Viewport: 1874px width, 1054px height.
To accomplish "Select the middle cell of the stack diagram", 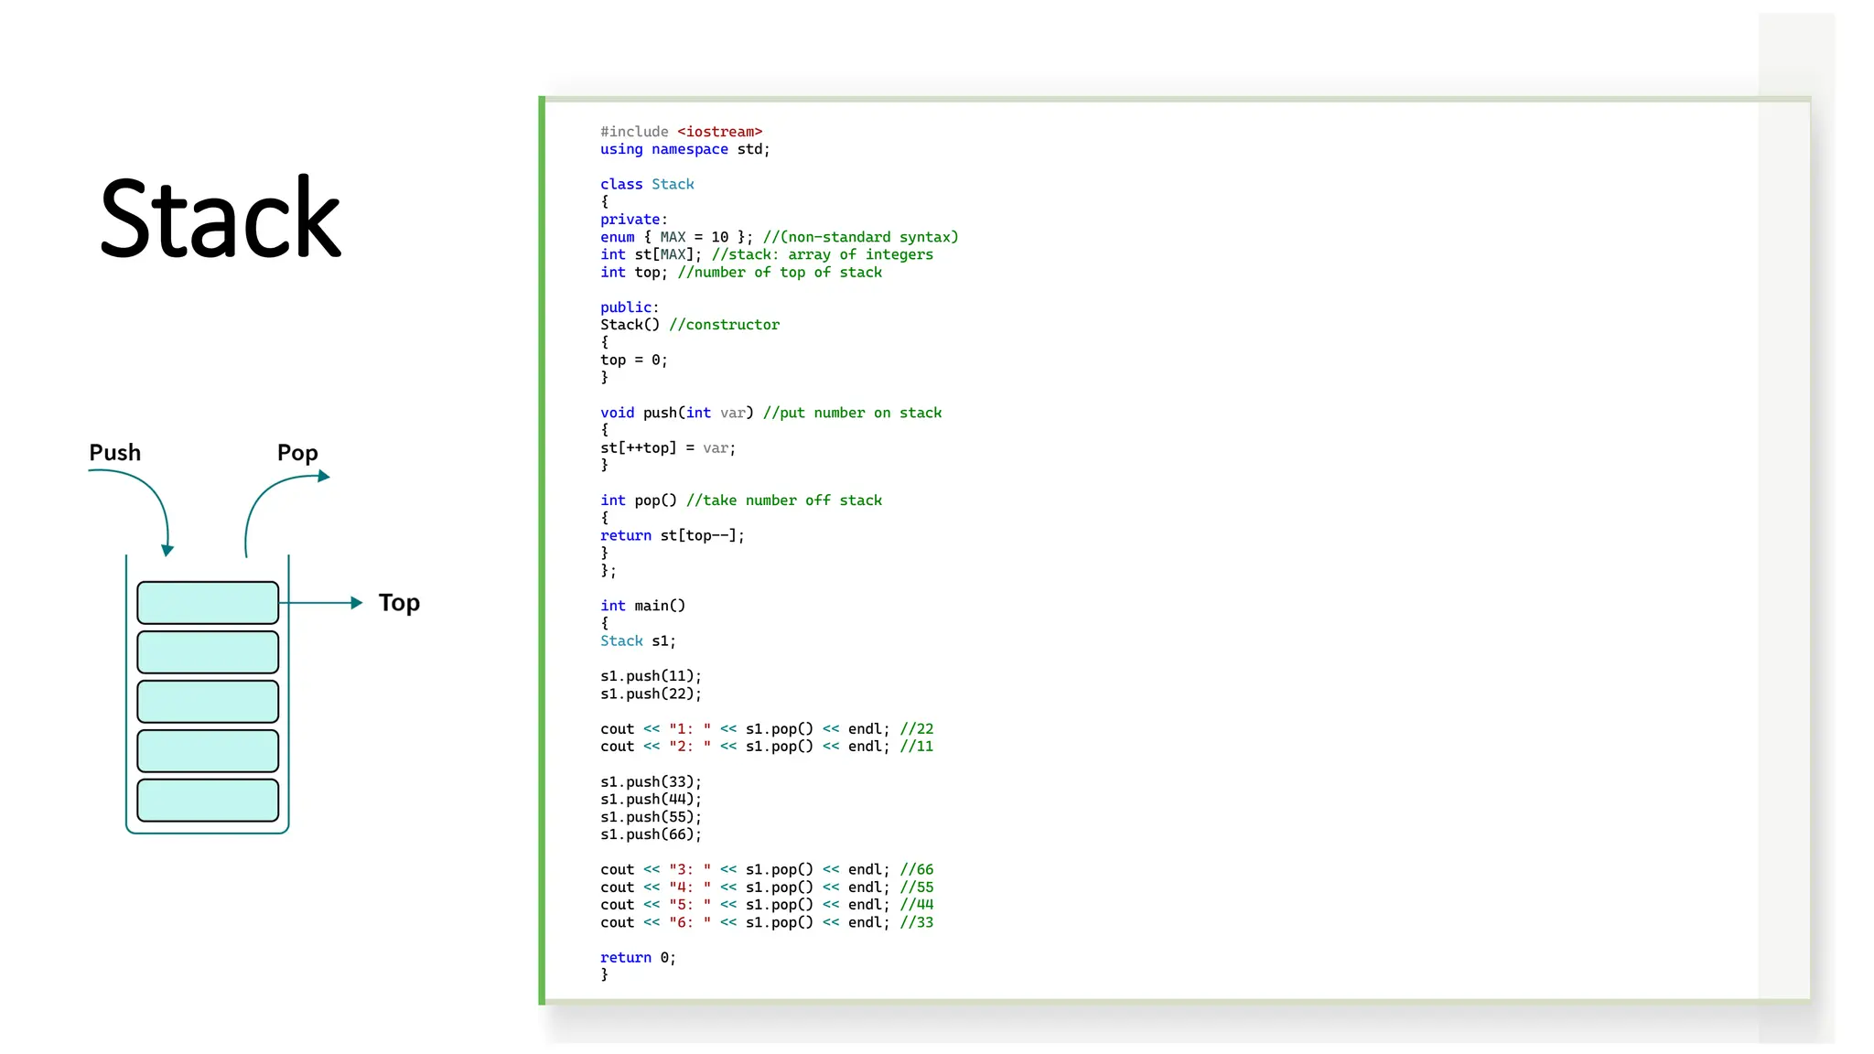I will coord(208,702).
